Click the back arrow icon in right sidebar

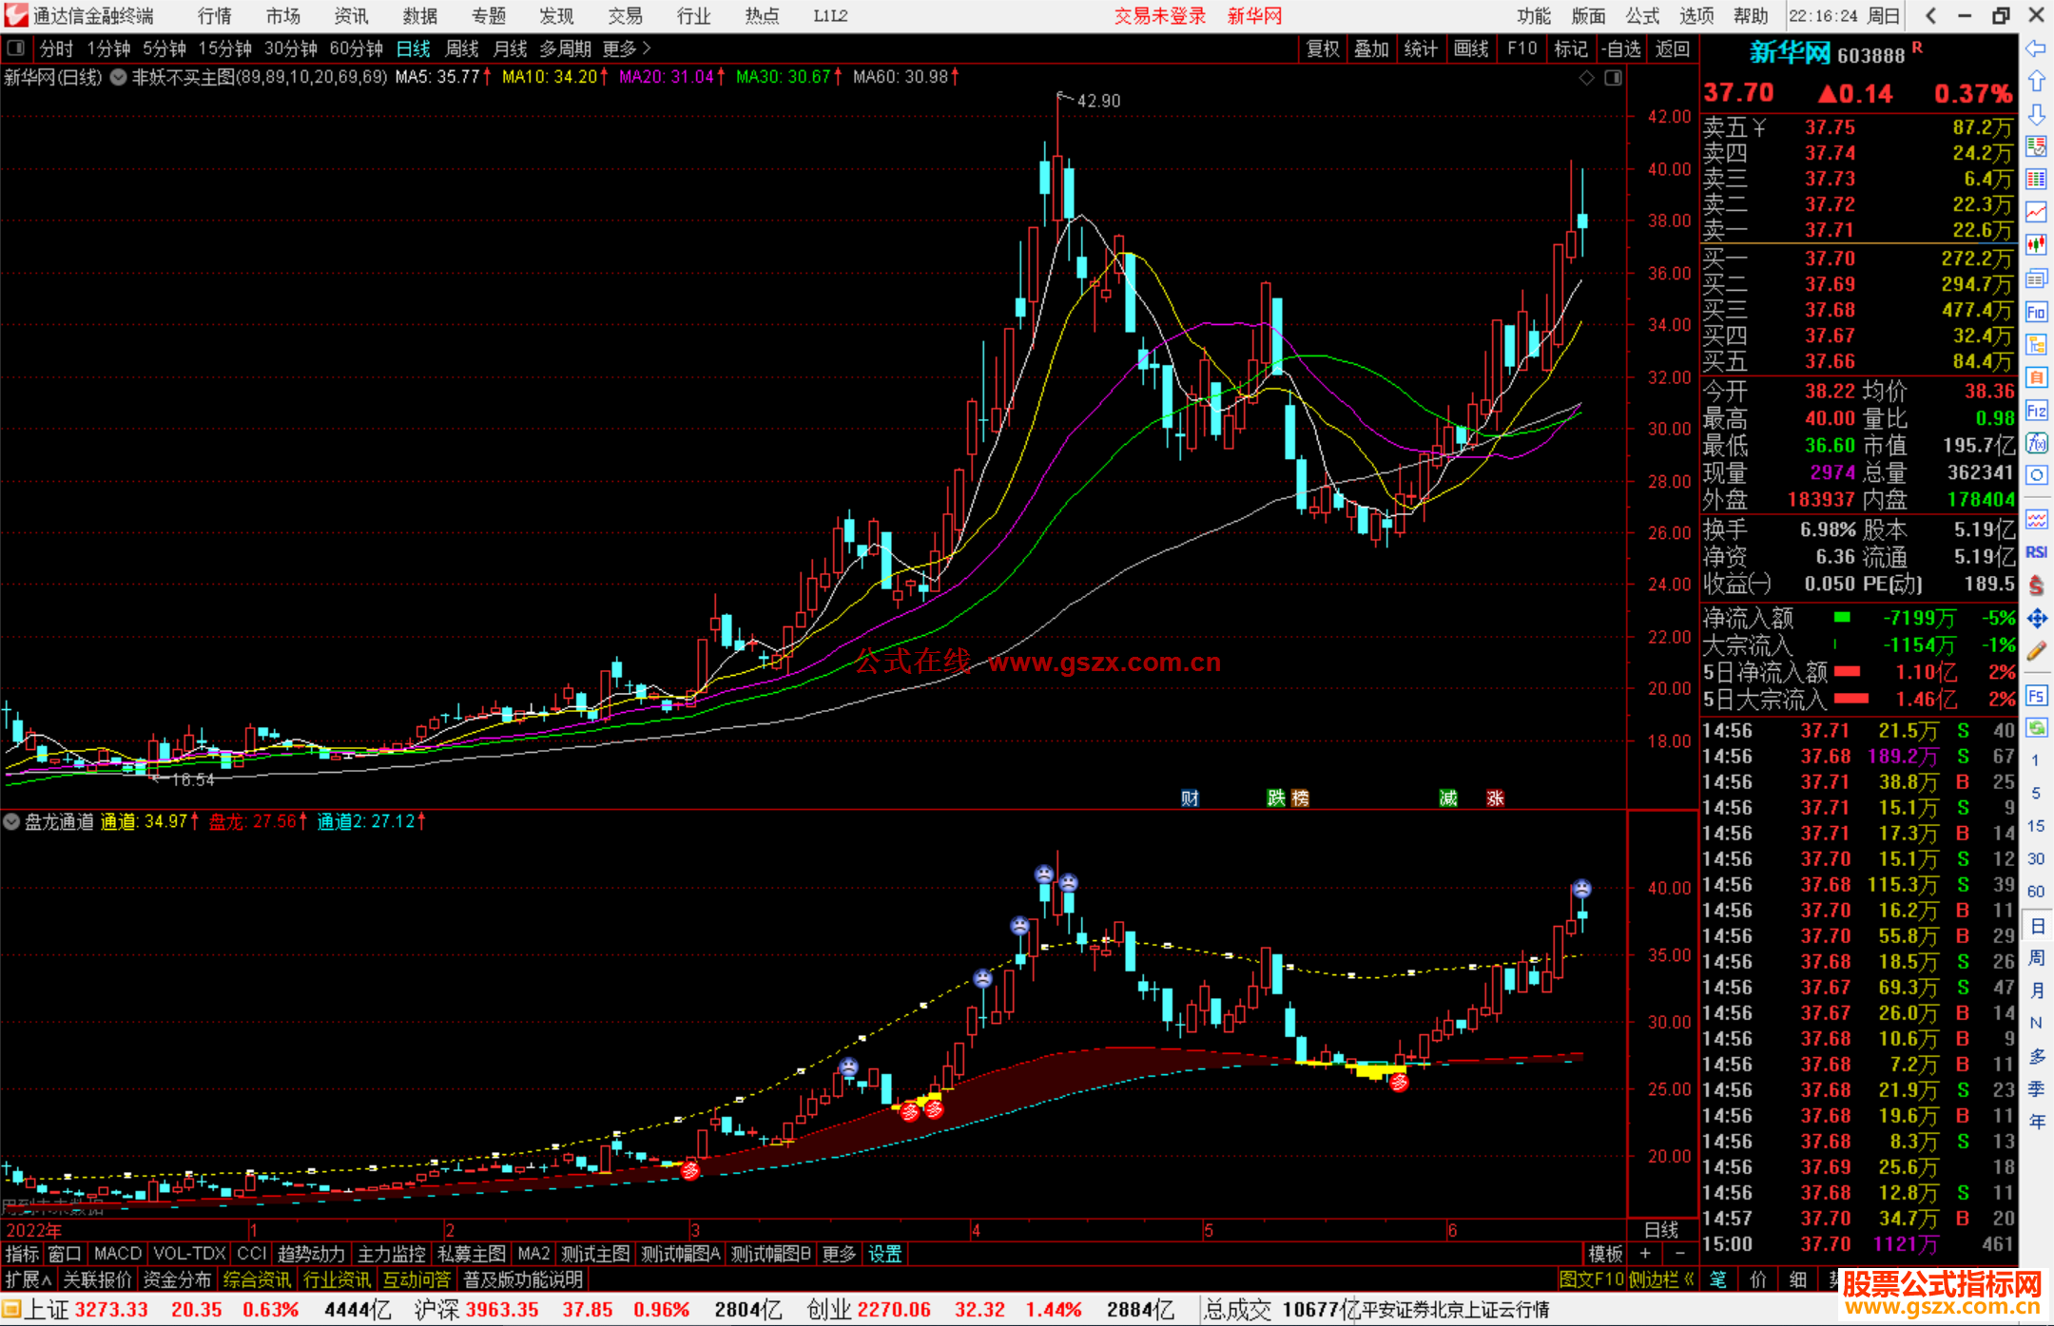coord(2036,48)
